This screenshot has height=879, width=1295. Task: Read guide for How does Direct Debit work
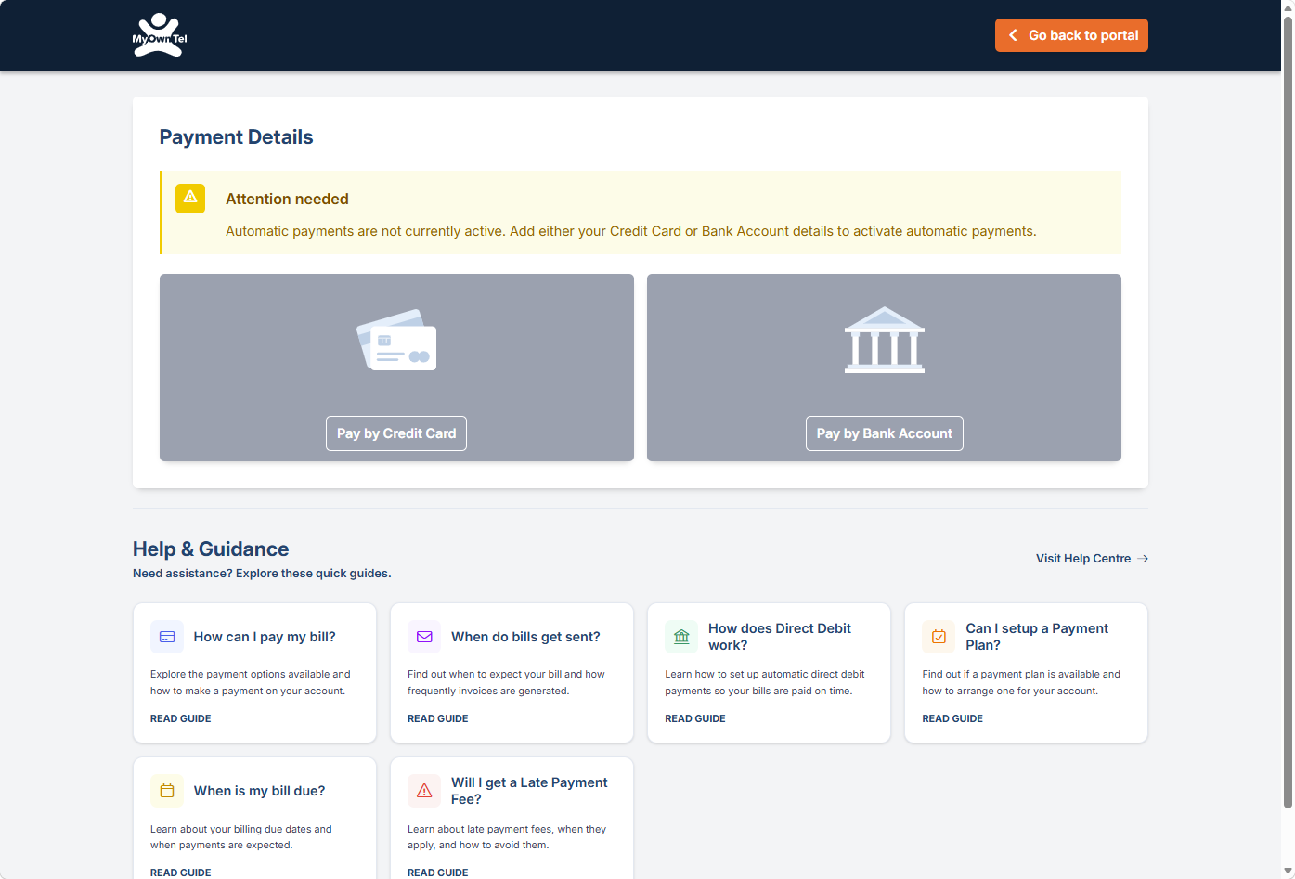695,718
